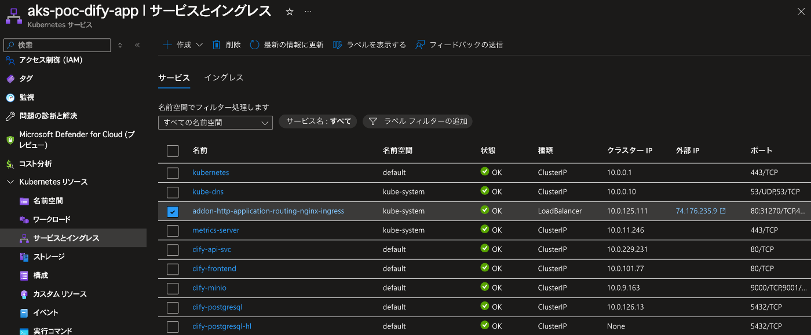This screenshot has height=335, width=811.
Task: Click the イベント events icon
Action: coord(24,312)
